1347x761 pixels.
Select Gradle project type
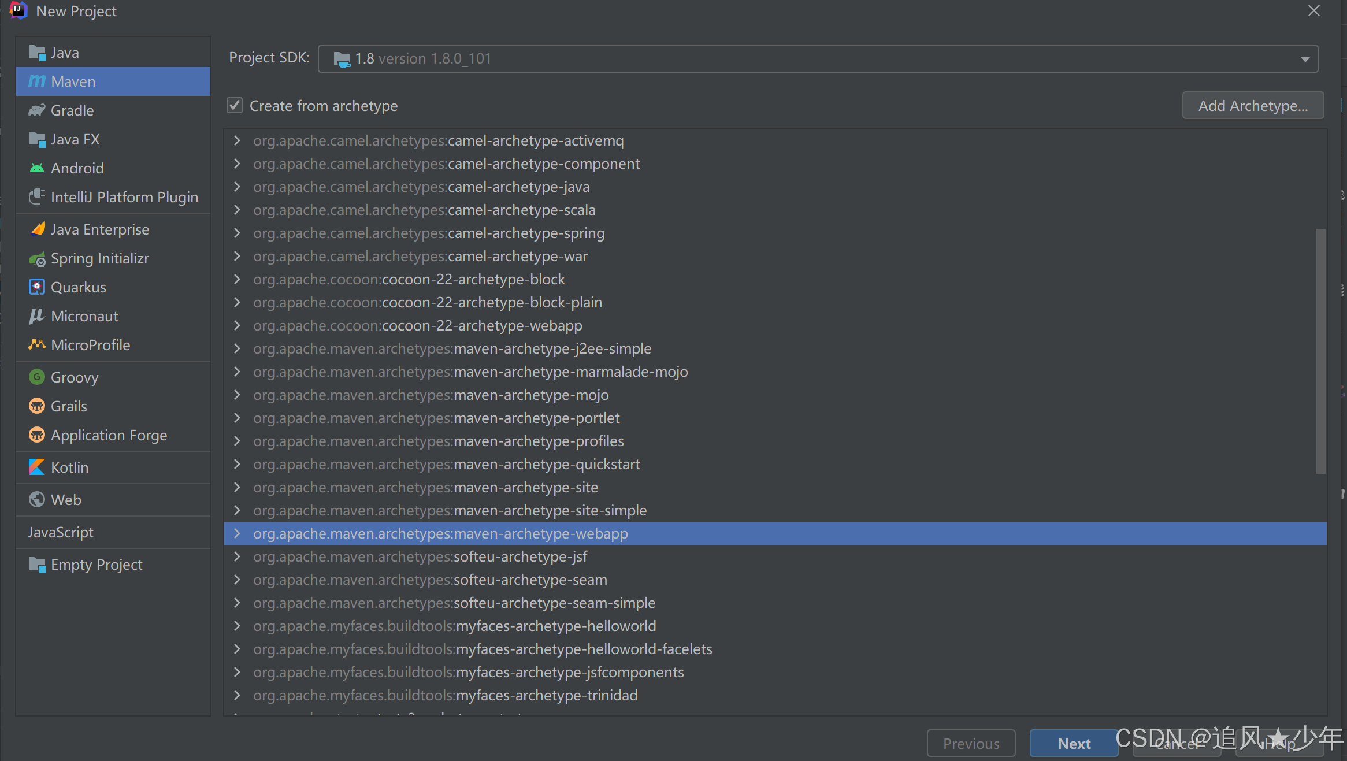tap(113, 110)
